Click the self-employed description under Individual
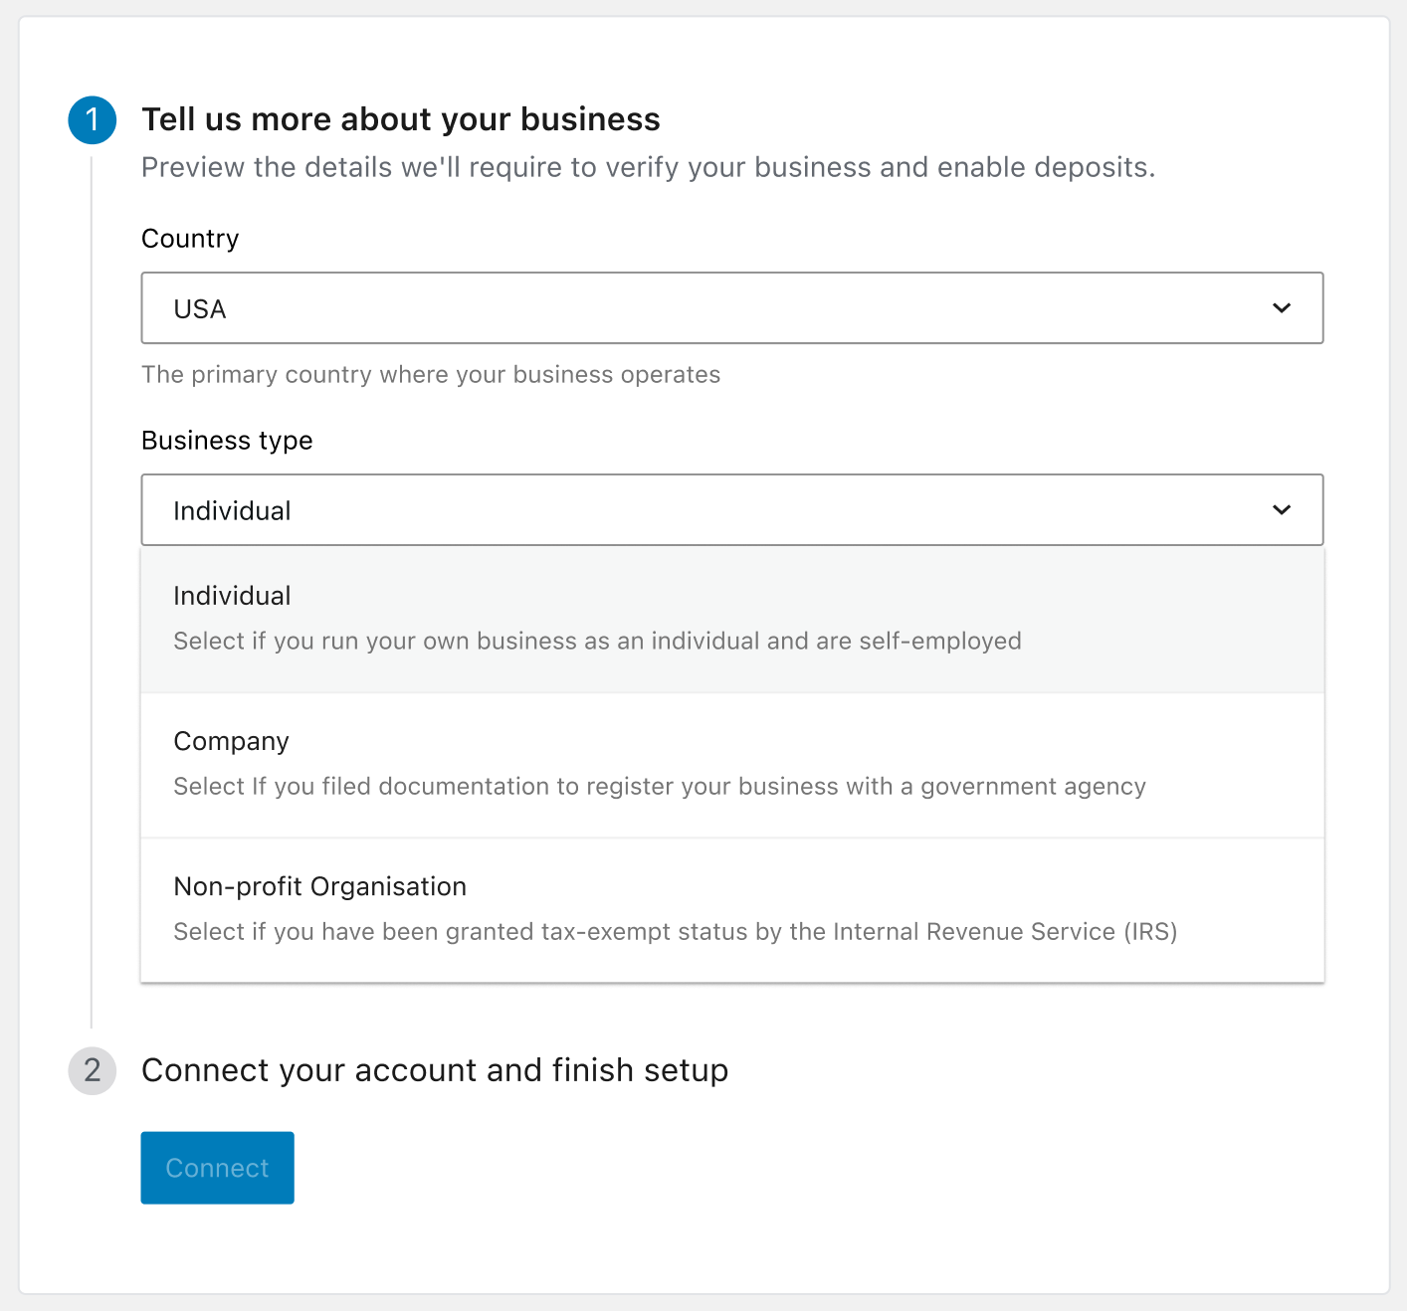The width and height of the screenshot is (1407, 1311). tap(597, 642)
